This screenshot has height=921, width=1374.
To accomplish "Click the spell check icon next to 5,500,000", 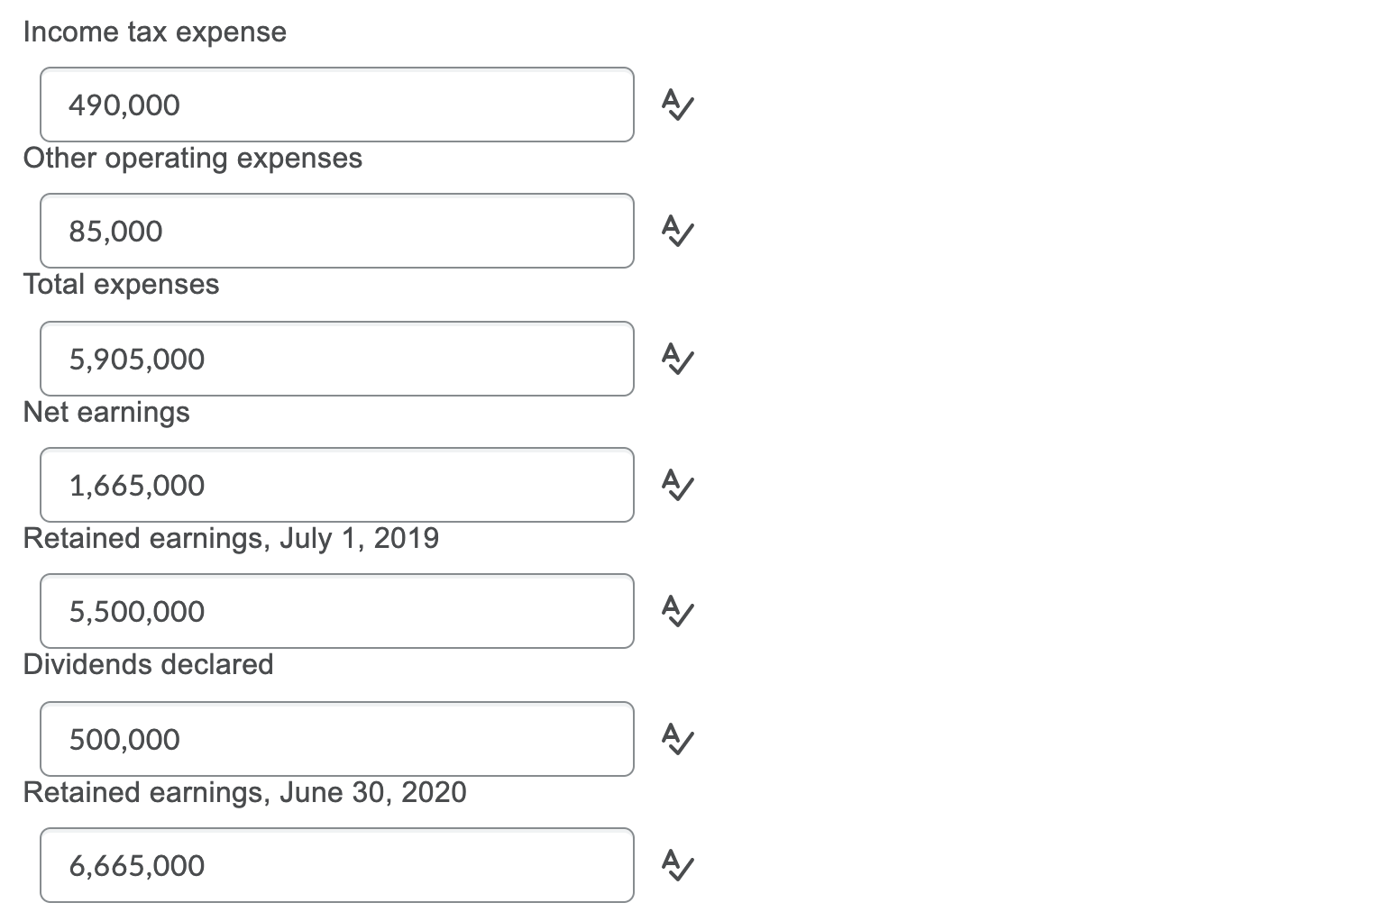I will coord(678,612).
